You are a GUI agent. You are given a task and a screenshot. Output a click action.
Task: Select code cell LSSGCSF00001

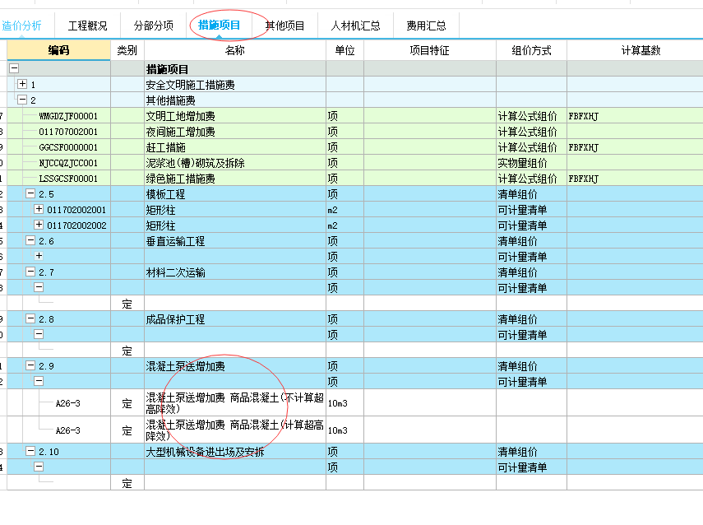pyautogui.click(x=68, y=179)
